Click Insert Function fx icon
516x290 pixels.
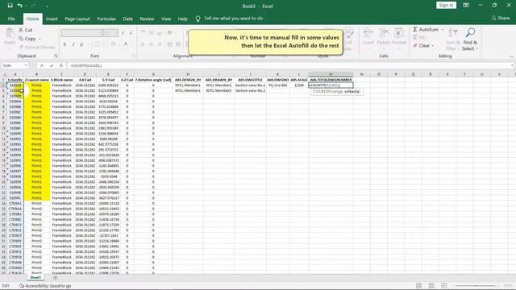61,66
